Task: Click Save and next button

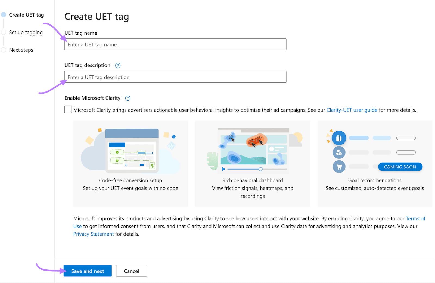Action: pyautogui.click(x=88, y=271)
